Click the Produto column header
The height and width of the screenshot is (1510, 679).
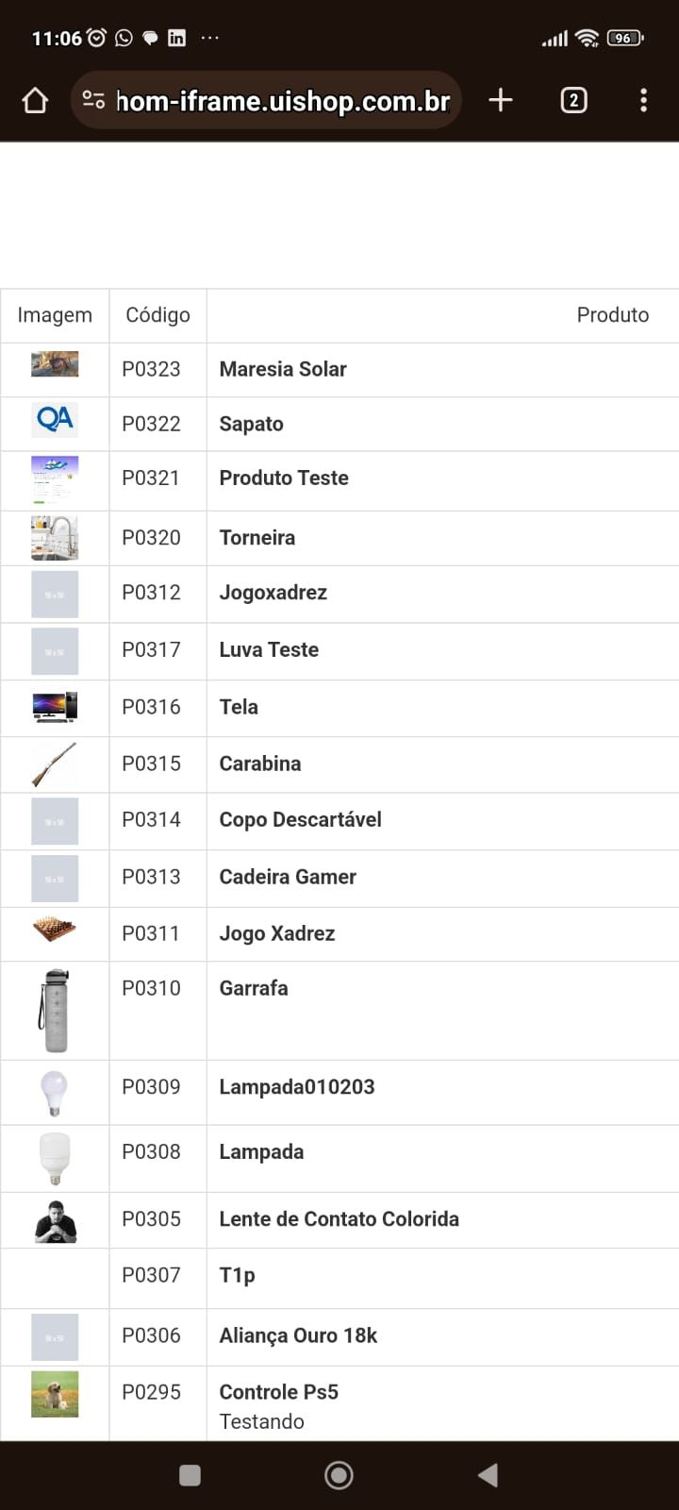612,315
